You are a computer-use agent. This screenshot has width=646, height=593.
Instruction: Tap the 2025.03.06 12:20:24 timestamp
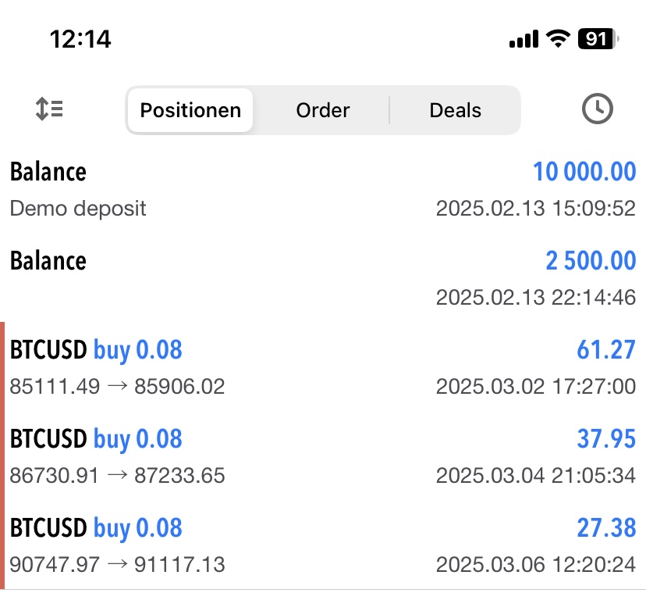point(535,564)
